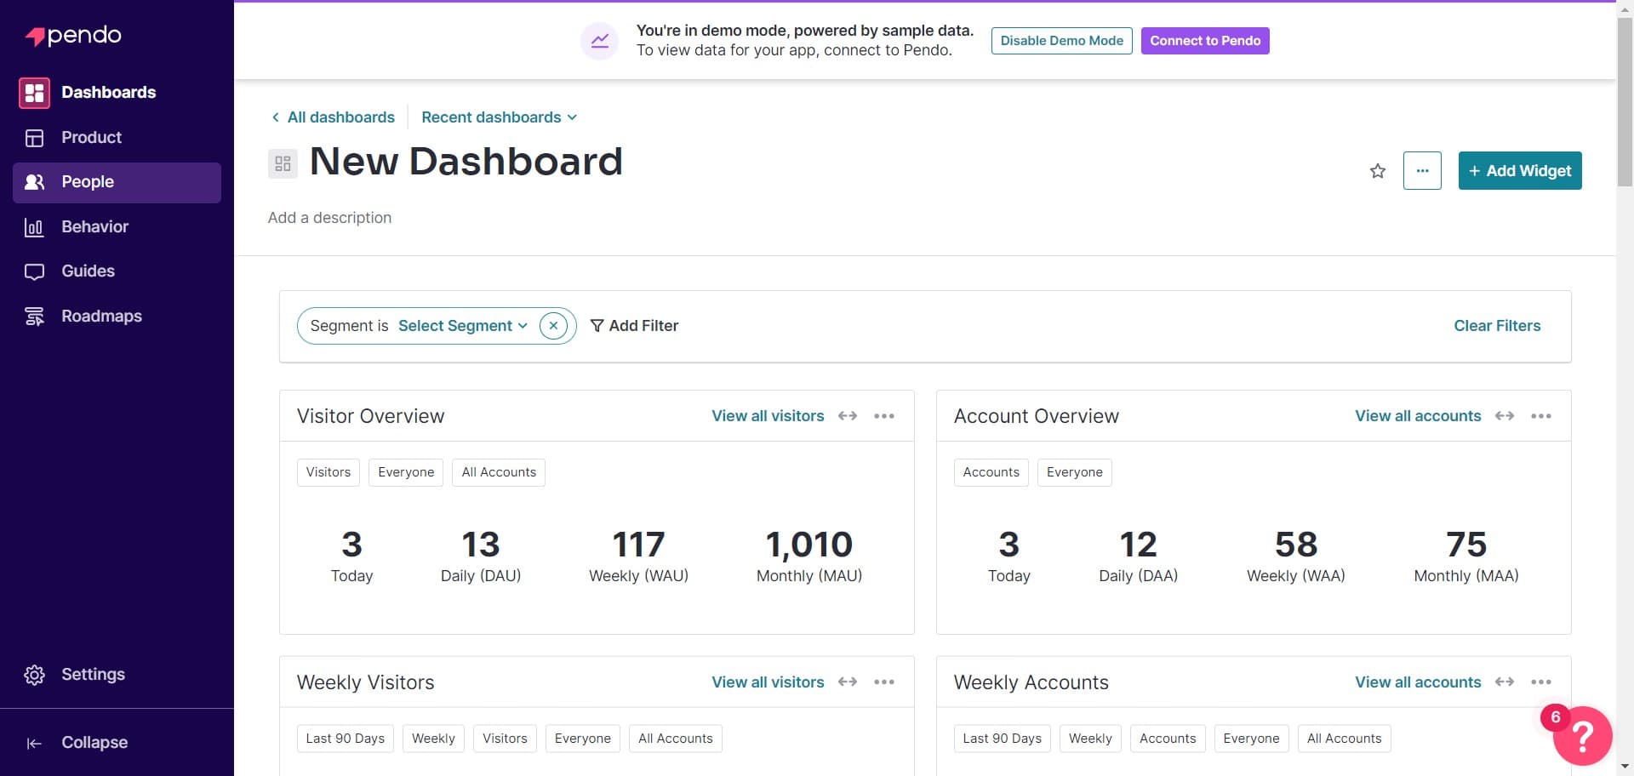
Task: Click Add Widget button
Action: (1519, 171)
